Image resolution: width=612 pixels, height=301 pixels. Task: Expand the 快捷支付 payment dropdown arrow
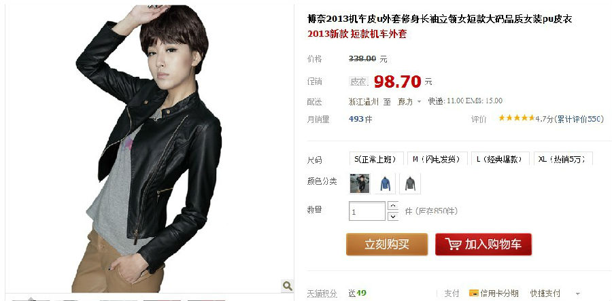click(x=577, y=294)
